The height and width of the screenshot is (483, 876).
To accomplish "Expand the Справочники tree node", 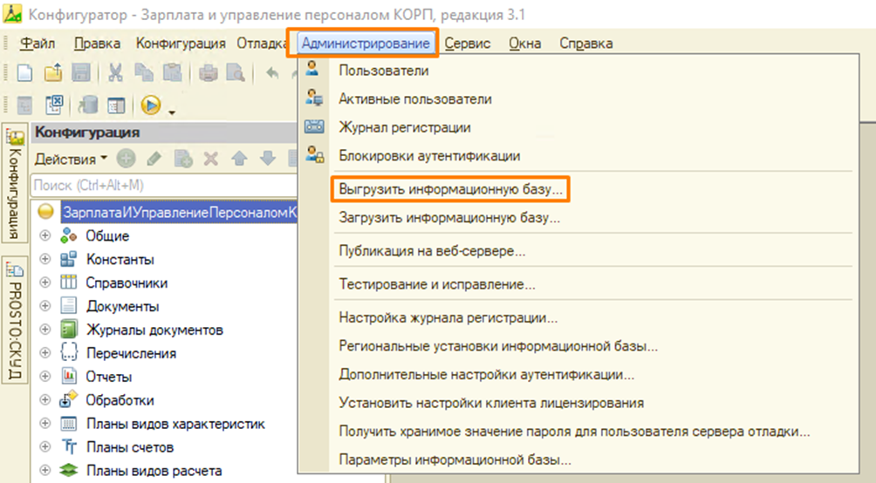I will pyautogui.click(x=46, y=283).
